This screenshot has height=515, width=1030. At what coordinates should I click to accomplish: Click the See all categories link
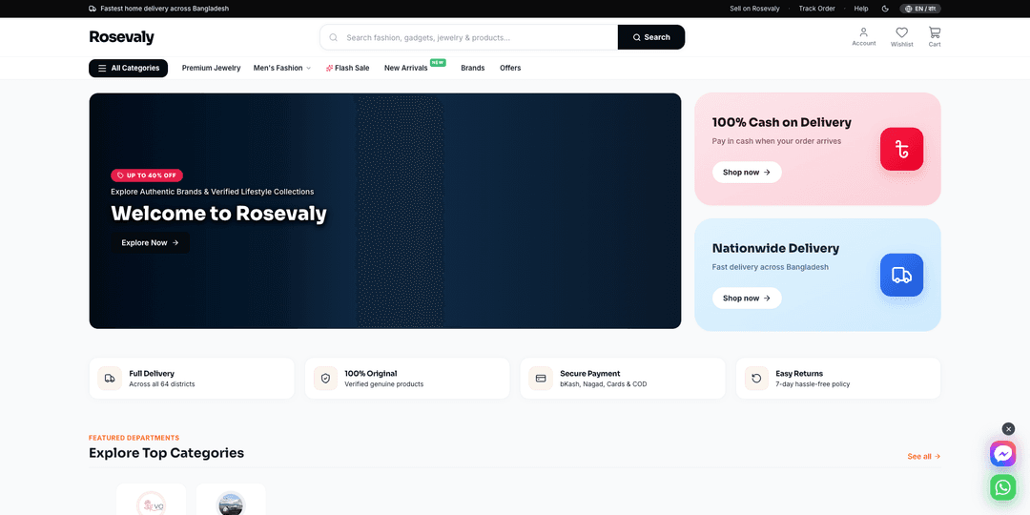click(x=923, y=456)
